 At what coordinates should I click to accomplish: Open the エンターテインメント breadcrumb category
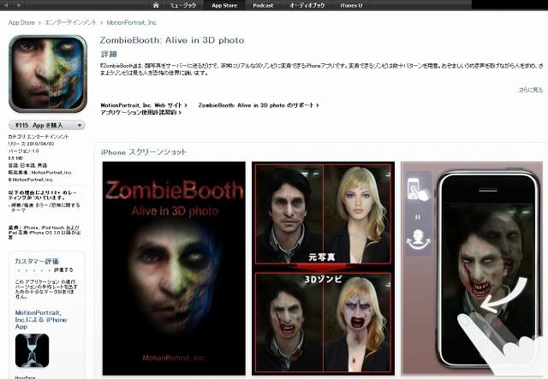[70, 23]
